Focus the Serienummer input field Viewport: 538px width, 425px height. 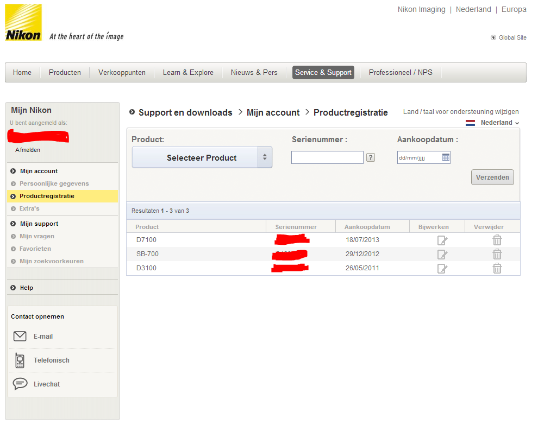(x=327, y=157)
